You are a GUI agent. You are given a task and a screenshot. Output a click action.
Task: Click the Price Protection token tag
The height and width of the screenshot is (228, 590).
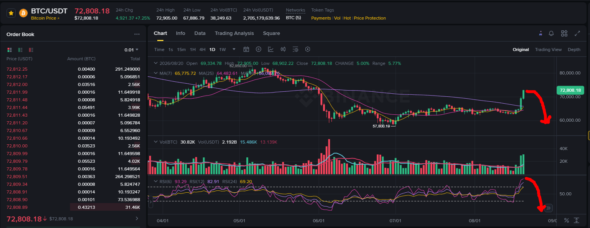tap(370, 18)
